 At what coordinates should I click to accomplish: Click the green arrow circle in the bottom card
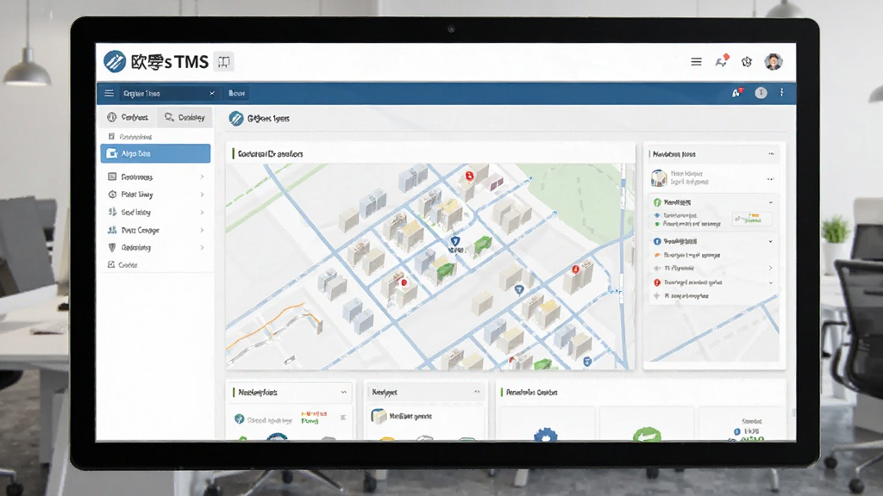coord(647,435)
